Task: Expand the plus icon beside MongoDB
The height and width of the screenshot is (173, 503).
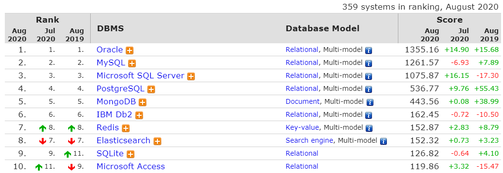Action: tap(143, 102)
